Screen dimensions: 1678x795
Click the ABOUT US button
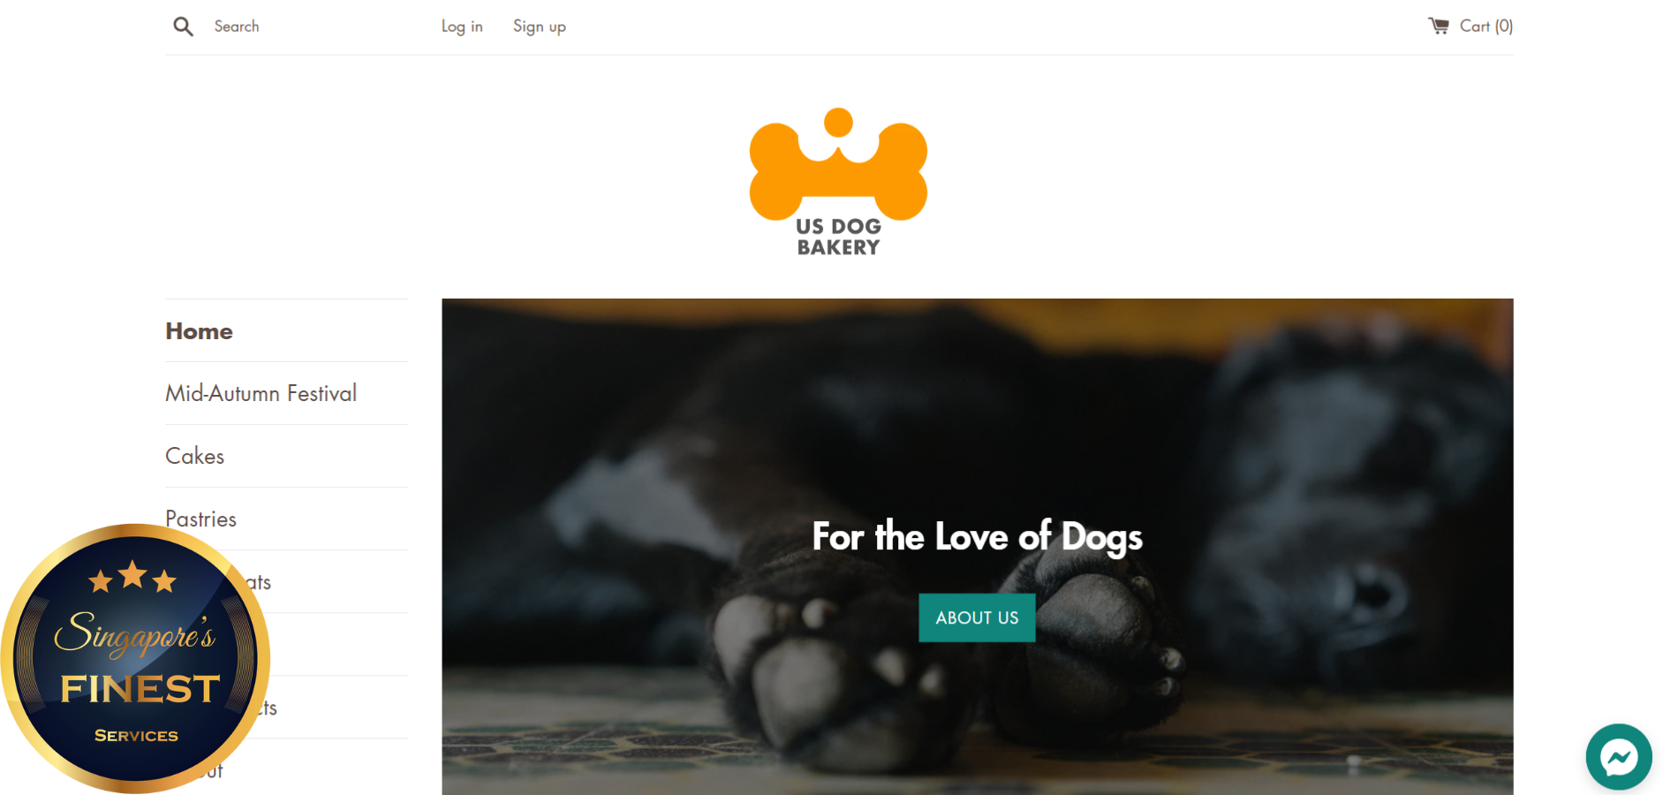[x=977, y=617]
